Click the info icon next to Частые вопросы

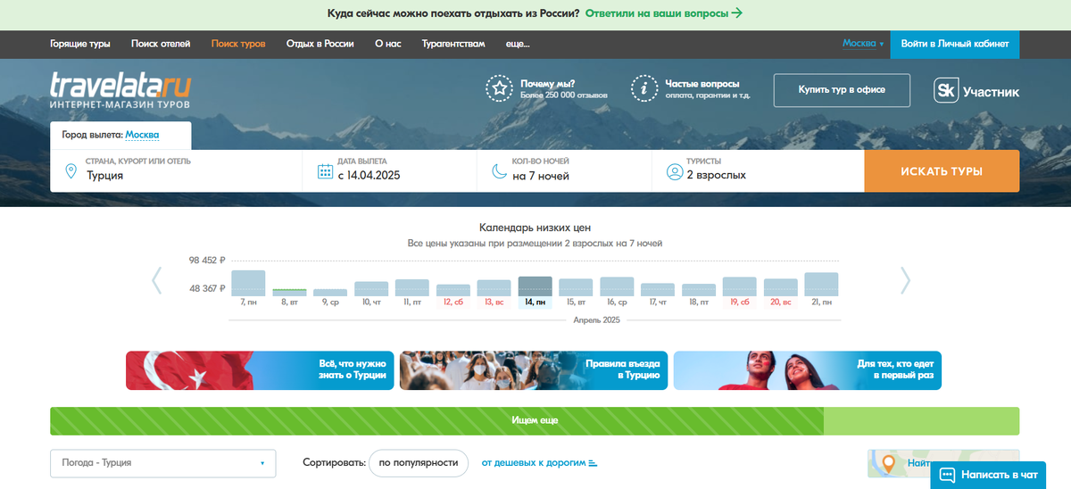click(x=643, y=88)
